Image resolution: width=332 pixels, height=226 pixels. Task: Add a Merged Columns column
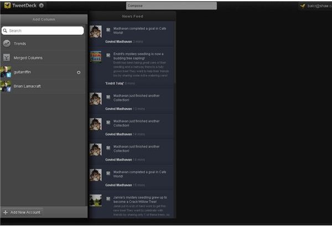coord(44,57)
